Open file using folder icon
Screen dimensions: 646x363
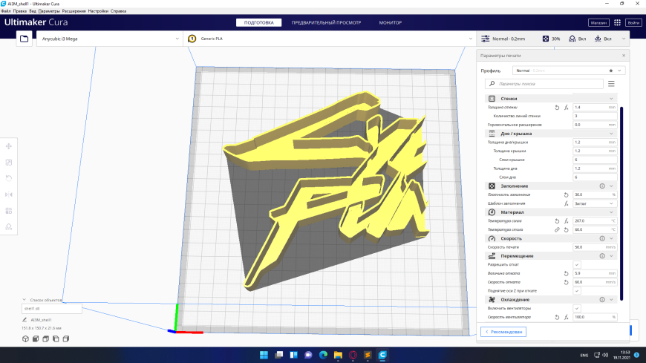coord(25,39)
